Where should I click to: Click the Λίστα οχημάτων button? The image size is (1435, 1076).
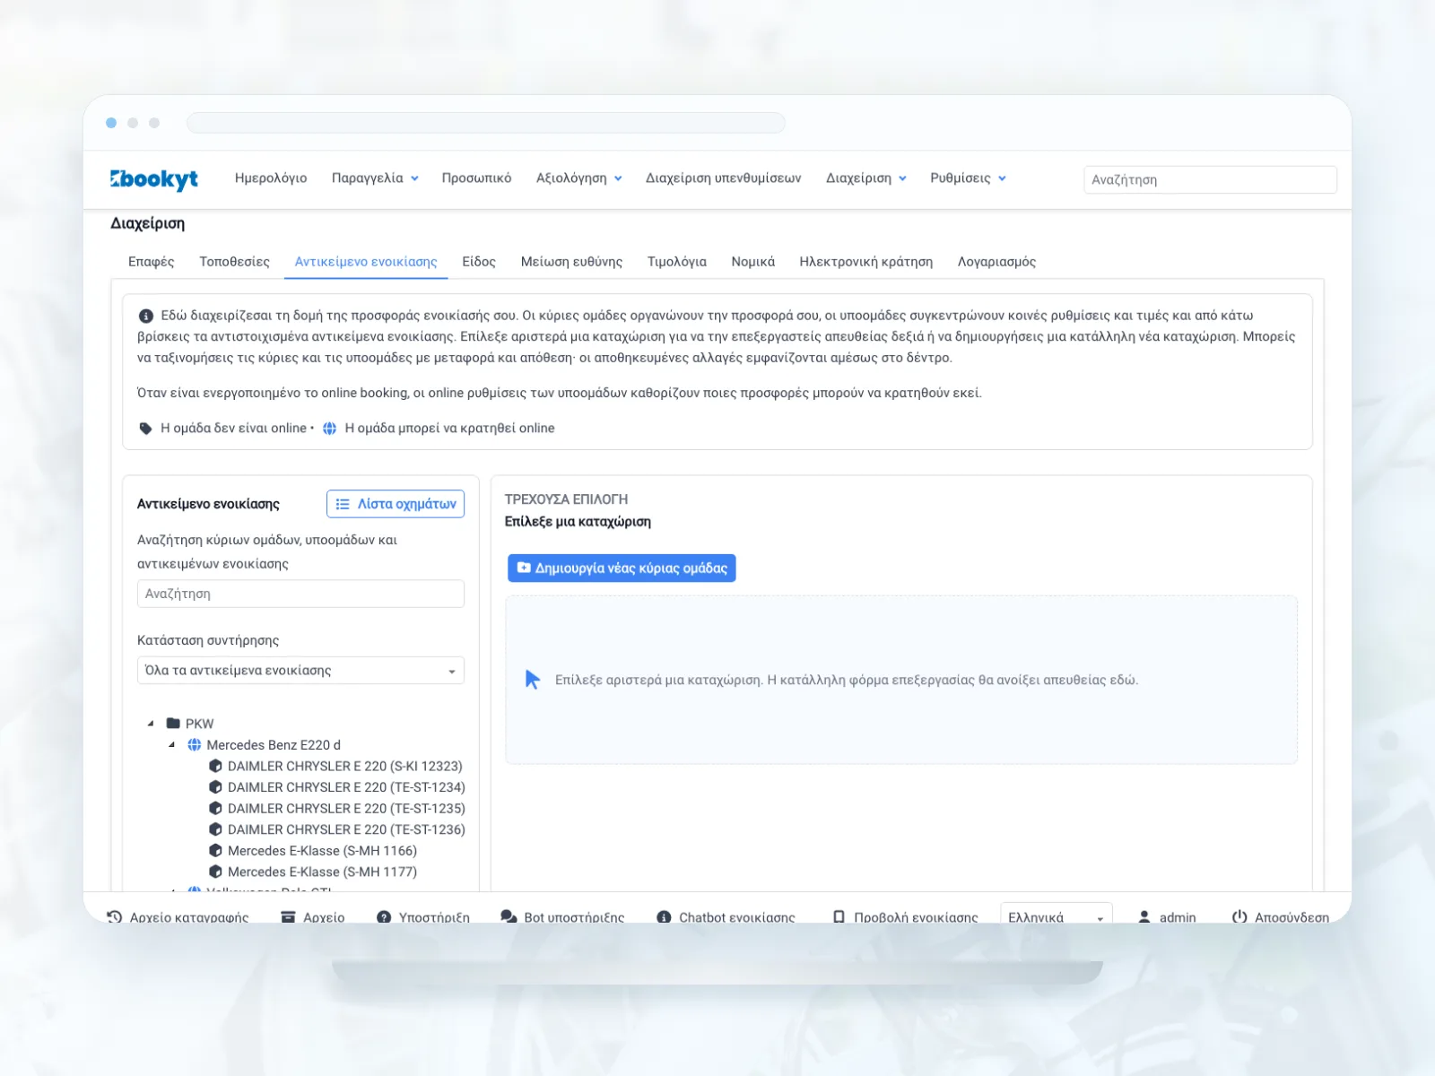tap(396, 504)
